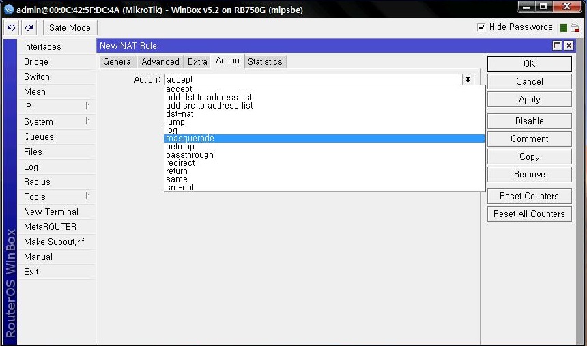Screen dimensions: 587x346
Task: Click the padlock icon in toolbar
Action: (x=575, y=27)
